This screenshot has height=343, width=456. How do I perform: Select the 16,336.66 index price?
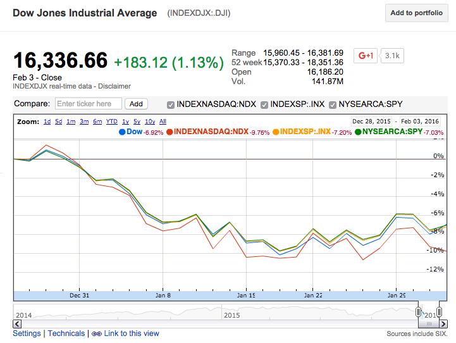point(60,61)
